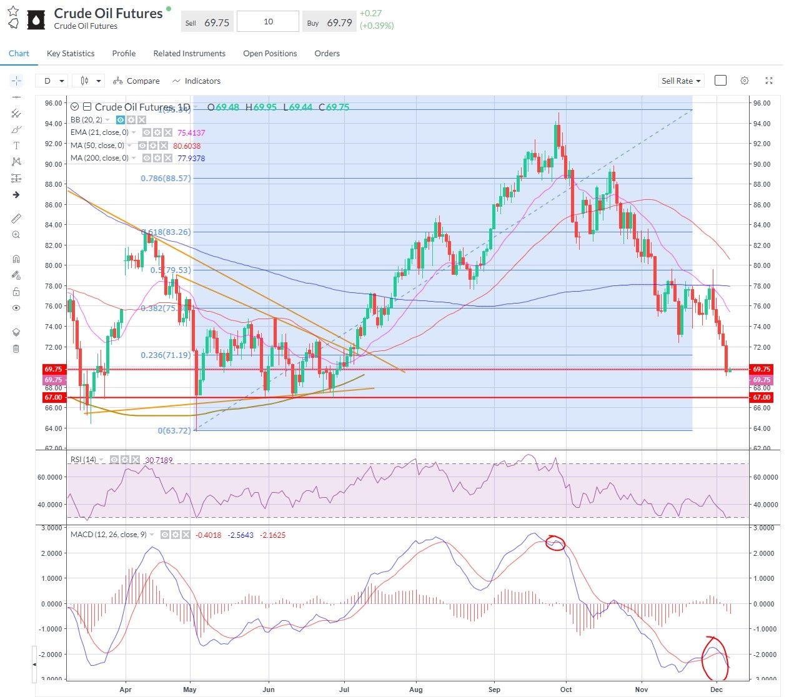Open the Compare instruments tool
The width and height of the screenshot is (789, 697).
pos(136,81)
